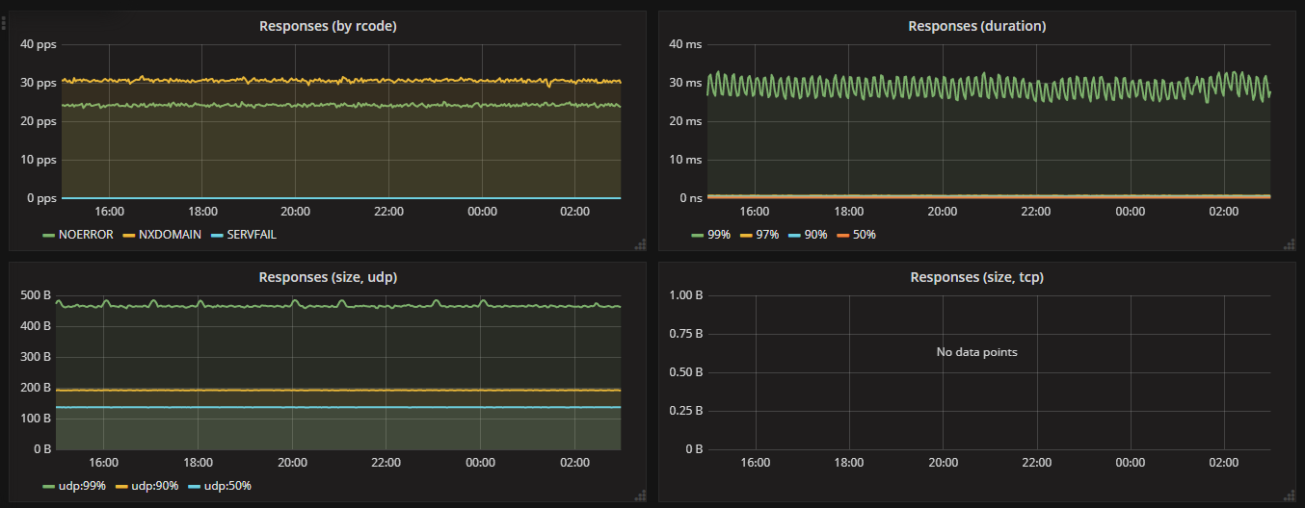
Task: Click the 30 ms axis label in duration panel
Action: tap(688, 83)
